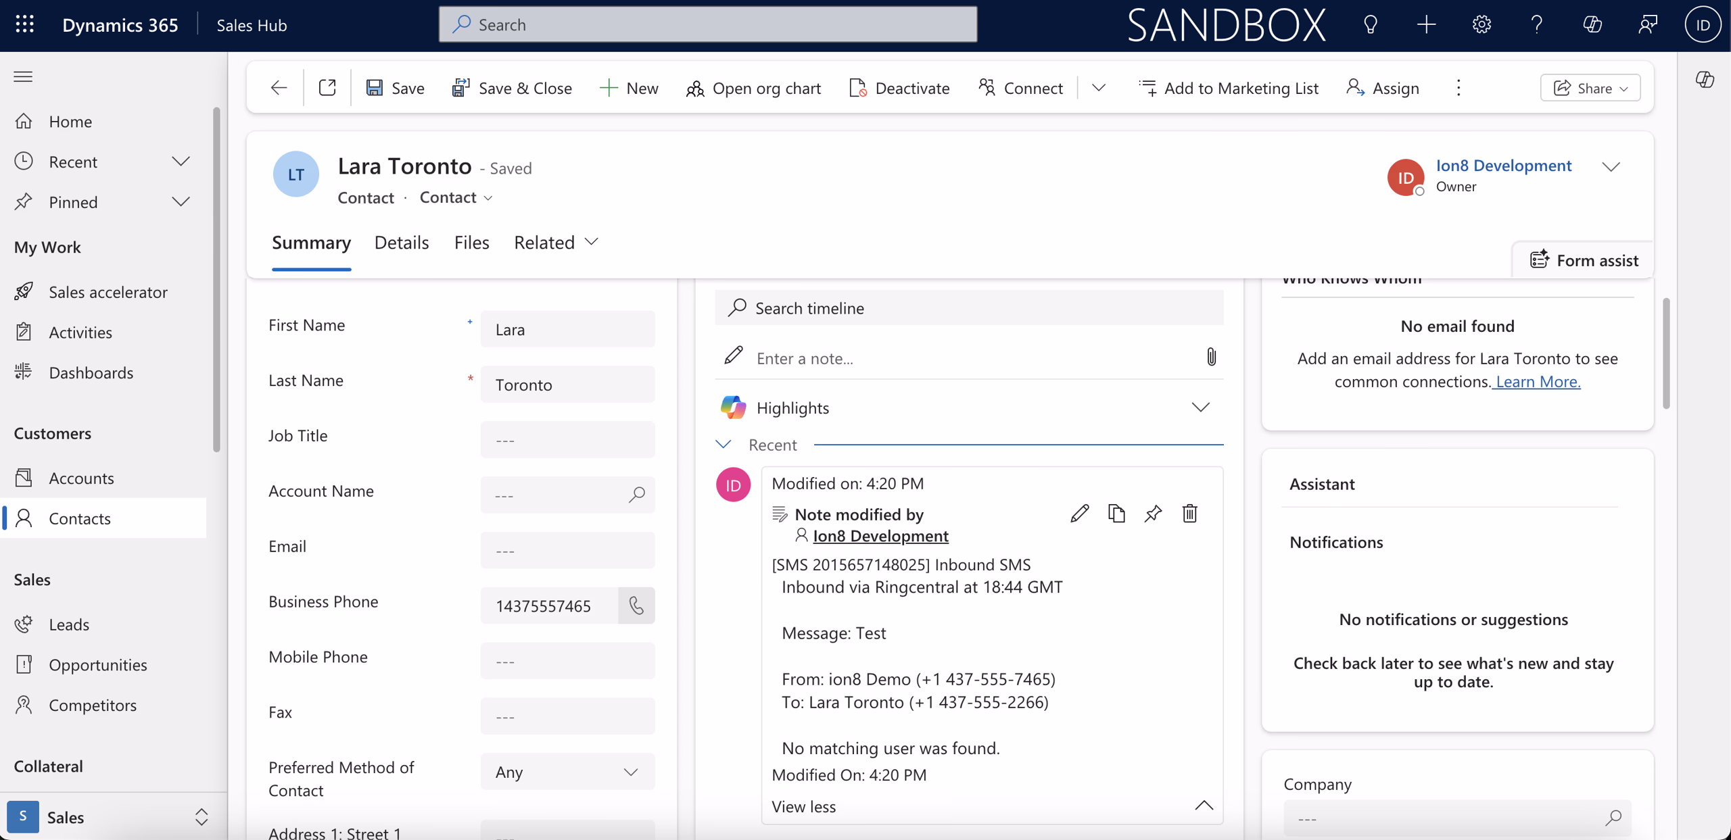Attach a file with the paperclip icon
The height and width of the screenshot is (840, 1731).
click(x=1210, y=357)
